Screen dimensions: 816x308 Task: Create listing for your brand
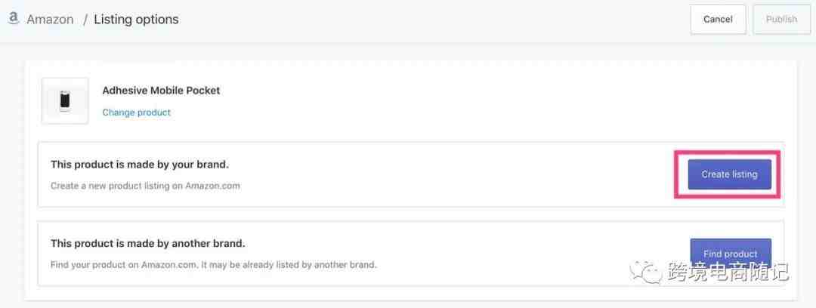coord(729,174)
